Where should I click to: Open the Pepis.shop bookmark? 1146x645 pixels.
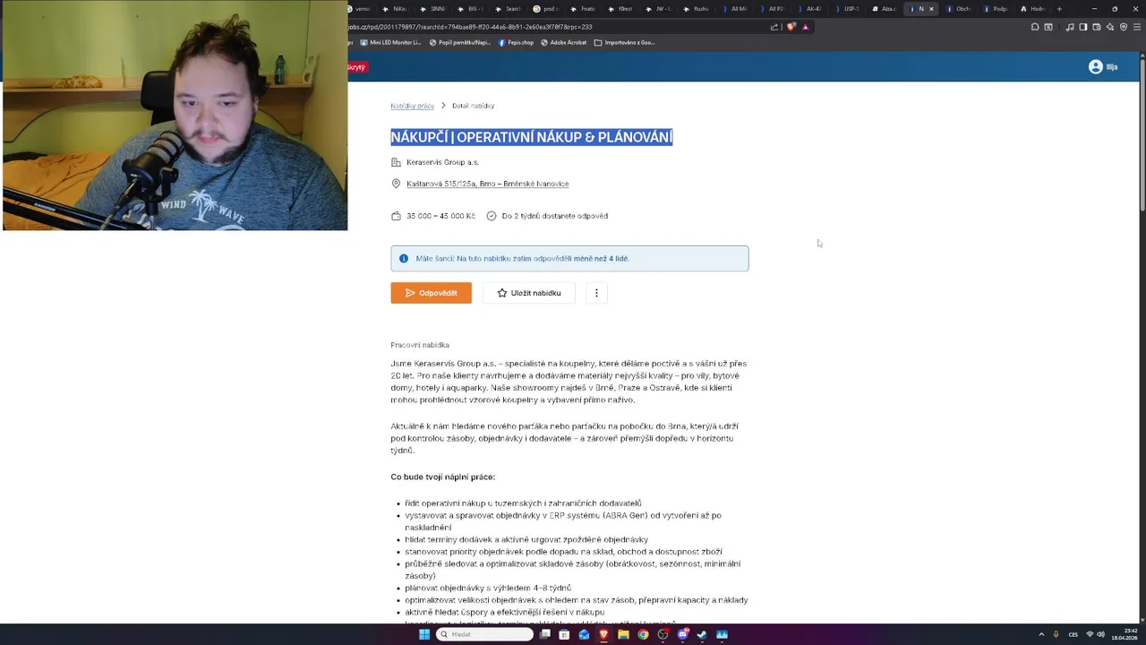coord(516,42)
